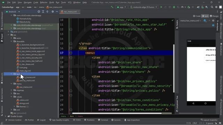Open the Layout Inspector
Viewport: 223px width, 125px height.
point(209,120)
